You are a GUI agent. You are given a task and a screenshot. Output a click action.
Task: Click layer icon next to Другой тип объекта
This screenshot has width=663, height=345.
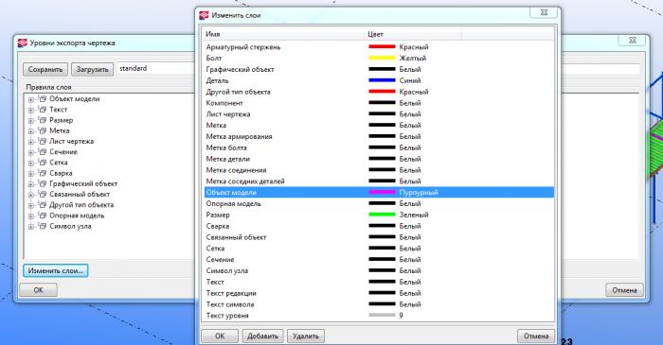point(42,204)
